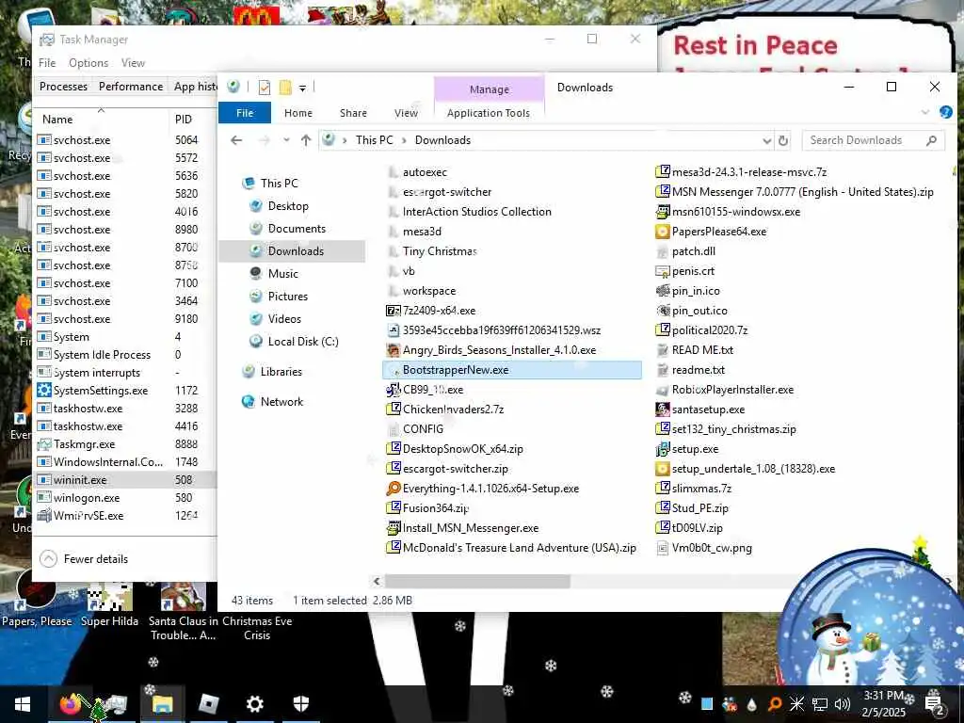Image resolution: width=964 pixels, height=723 pixels.
Task: Open the notification center icon
Action: (x=934, y=704)
